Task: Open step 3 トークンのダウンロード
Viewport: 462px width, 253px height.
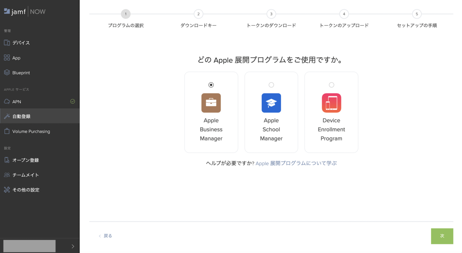Action: click(271, 13)
